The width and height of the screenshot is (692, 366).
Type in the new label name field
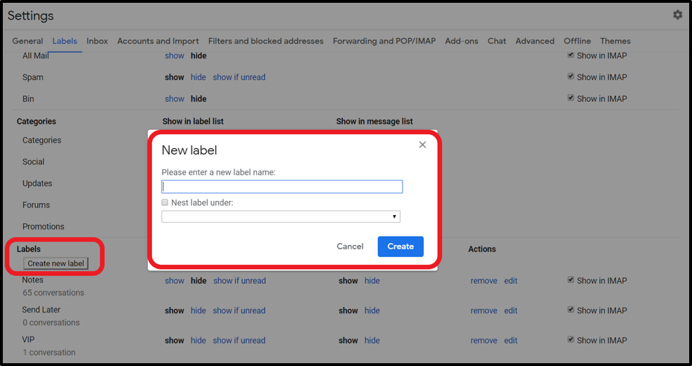click(282, 187)
